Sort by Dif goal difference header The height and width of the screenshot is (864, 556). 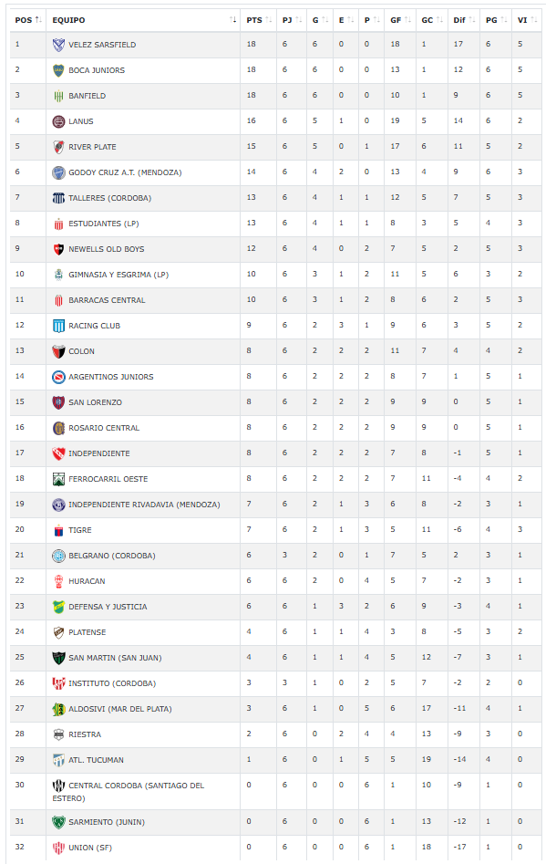pyautogui.click(x=463, y=19)
